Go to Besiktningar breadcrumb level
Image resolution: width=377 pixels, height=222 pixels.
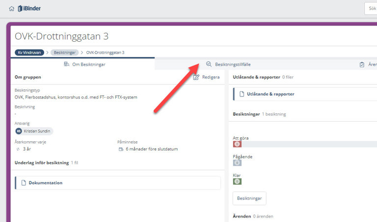[65, 52]
